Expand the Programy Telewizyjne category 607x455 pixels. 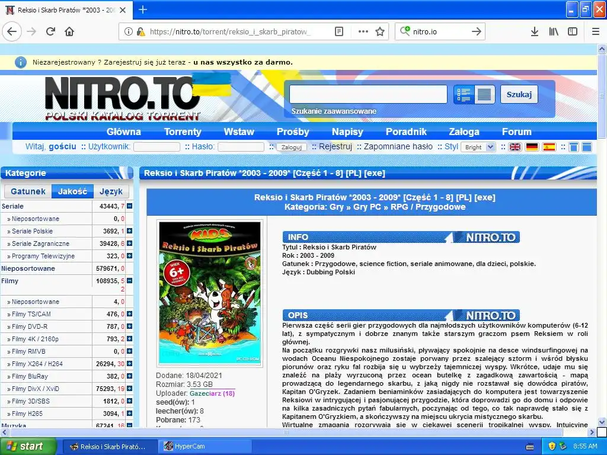point(130,256)
